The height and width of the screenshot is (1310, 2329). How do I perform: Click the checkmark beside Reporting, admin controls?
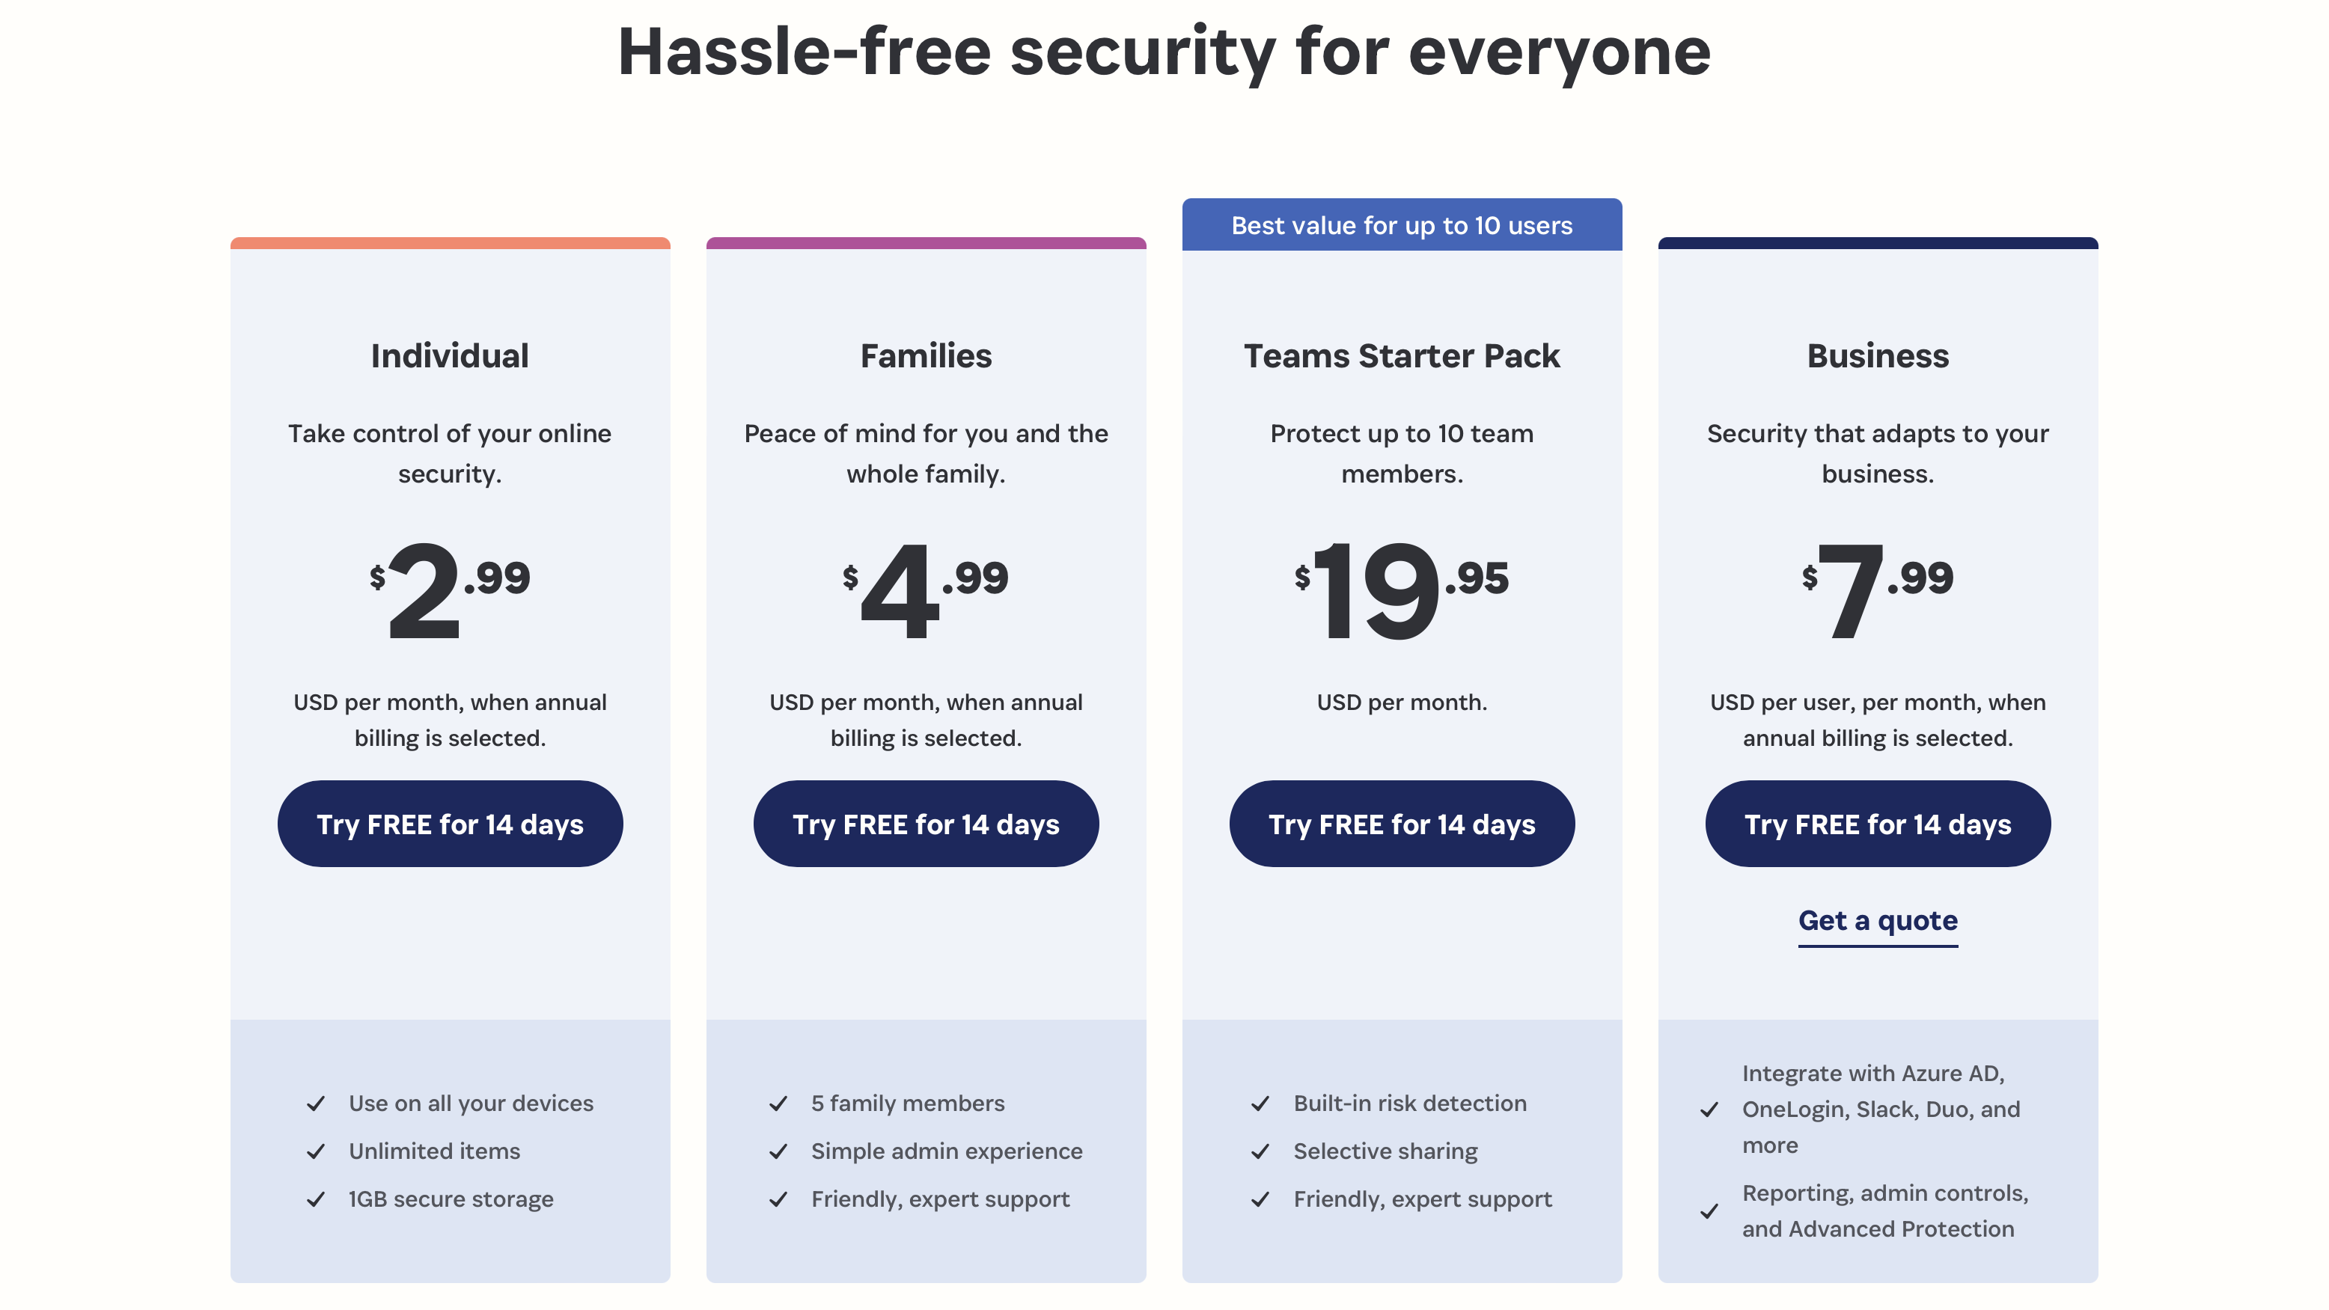click(1709, 1210)
